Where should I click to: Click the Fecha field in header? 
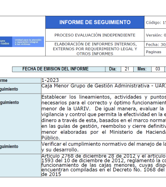tap(155, 44)
